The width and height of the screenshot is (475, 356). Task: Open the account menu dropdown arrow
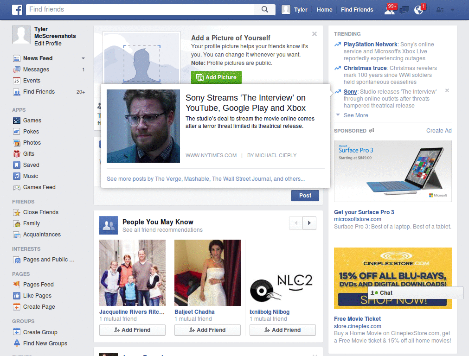(453, 10)
